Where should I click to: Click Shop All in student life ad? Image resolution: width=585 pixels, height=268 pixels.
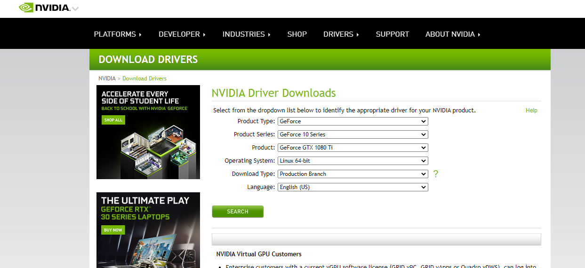pyautogui.click(x=113, y=120)
